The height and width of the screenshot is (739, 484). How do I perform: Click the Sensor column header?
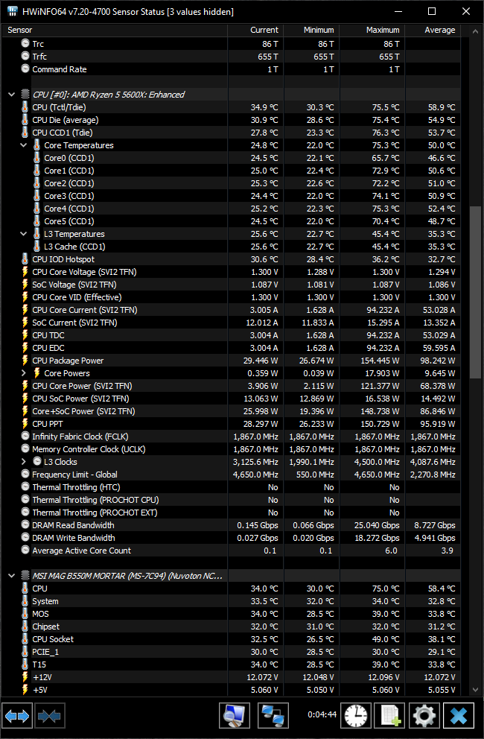pyautogui.click(x=112, y=30)
